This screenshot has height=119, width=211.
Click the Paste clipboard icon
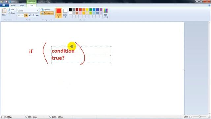coord(4,12)
